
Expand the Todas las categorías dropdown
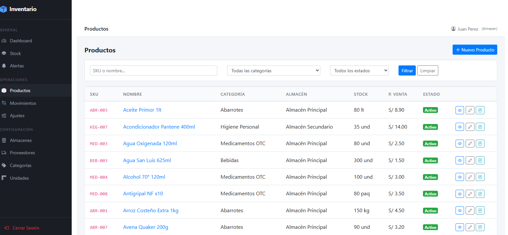tap(273, 71)
